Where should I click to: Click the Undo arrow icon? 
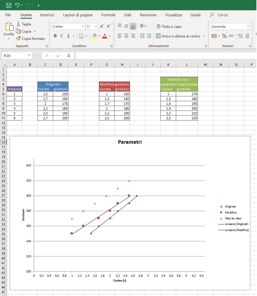point(17,5)
